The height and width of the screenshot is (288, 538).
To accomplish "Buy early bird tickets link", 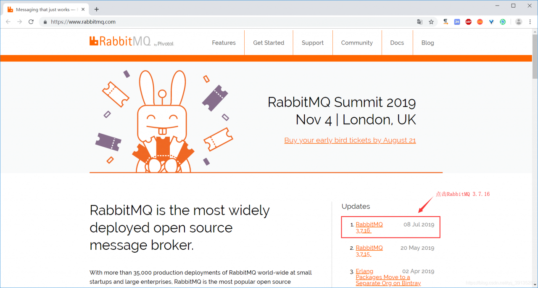I will (x=350, y=140).
